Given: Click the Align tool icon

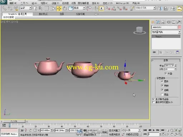Looking at the screenshot, I should pos(166,9).
